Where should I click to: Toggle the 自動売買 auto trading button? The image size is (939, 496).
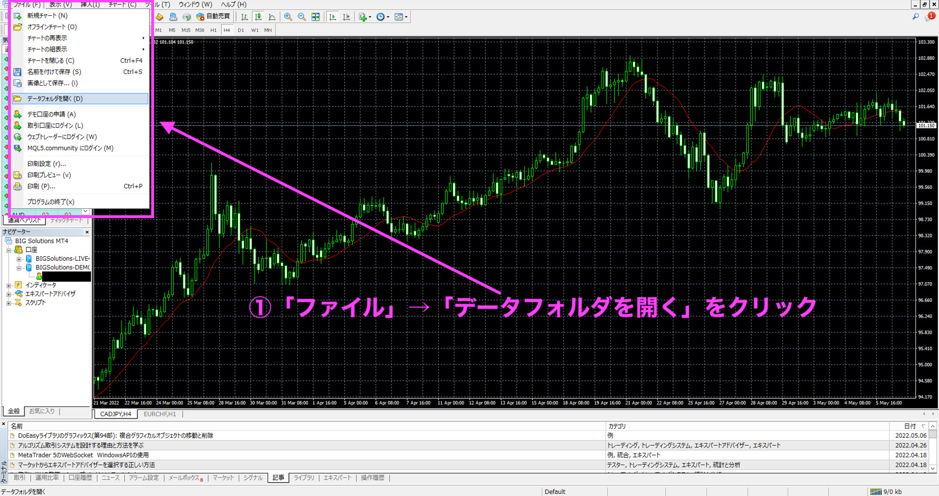(213, 17)
